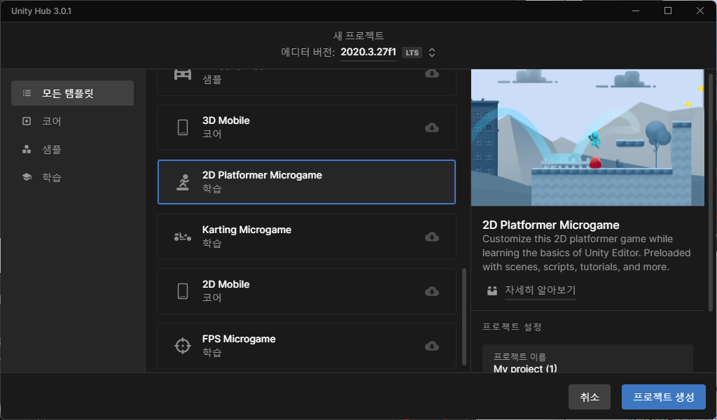Click the crosshair icon of FPS Microgame

tap(183, 346)
